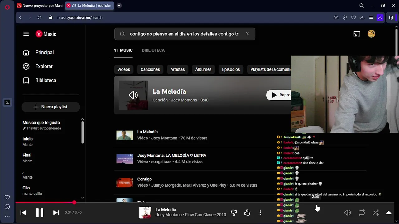The image size is (399, 224).
Task: Add page to bookmarks heart icon
Action: tap(353, 18)
